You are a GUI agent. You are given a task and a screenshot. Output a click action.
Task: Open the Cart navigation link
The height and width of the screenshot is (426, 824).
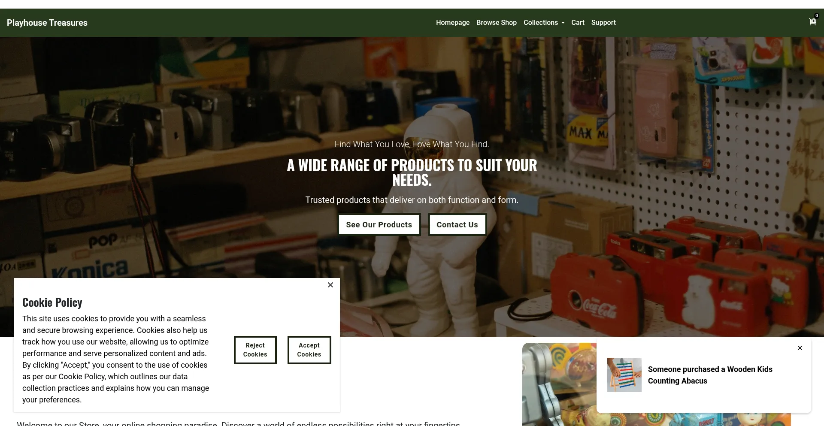tap(578, 22)
